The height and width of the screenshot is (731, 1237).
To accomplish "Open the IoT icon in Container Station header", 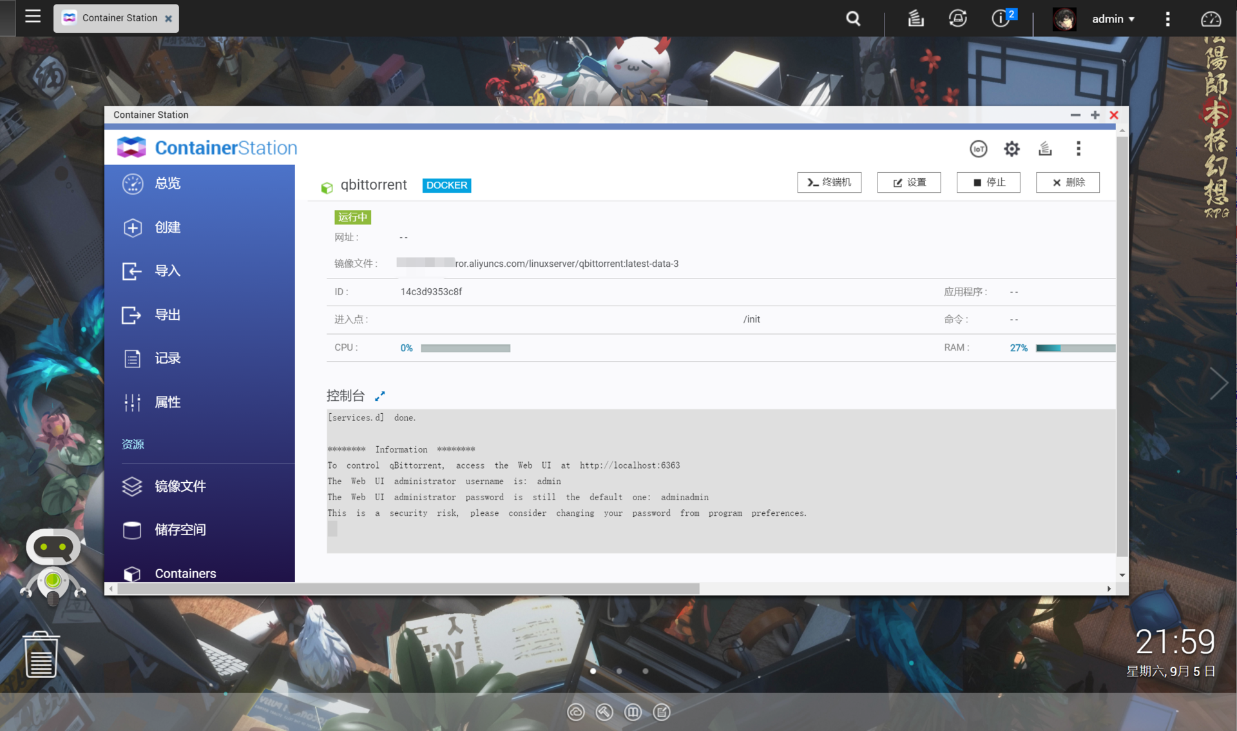I will [x=978, y=149].
